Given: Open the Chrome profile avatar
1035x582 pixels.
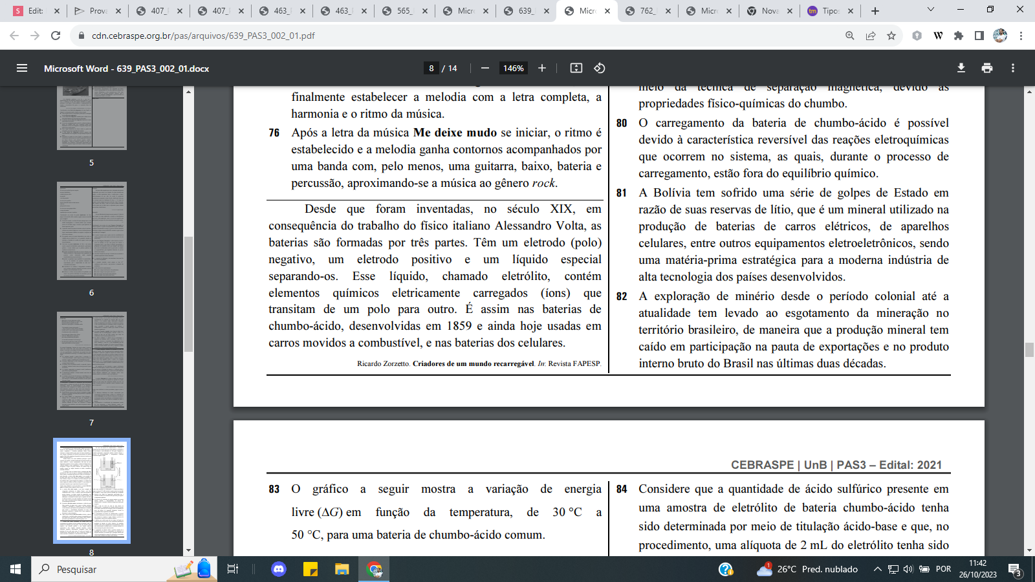Looking at the screenshot, I should click(1000, 36).
